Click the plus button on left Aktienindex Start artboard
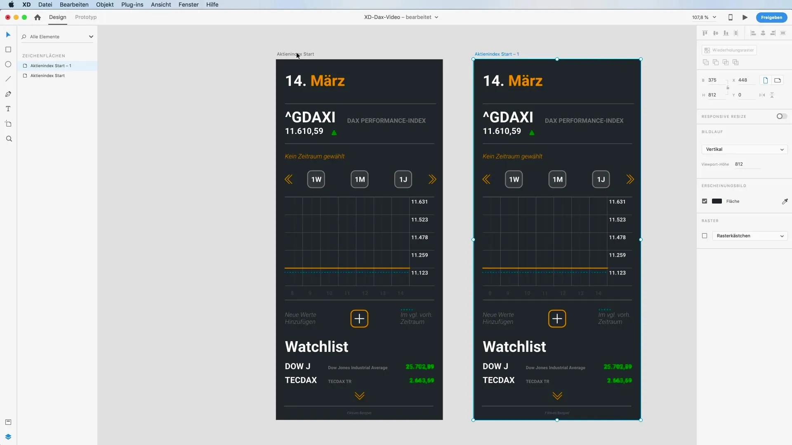792x445 pixels. pyautogui.click(x=359, y=319)
